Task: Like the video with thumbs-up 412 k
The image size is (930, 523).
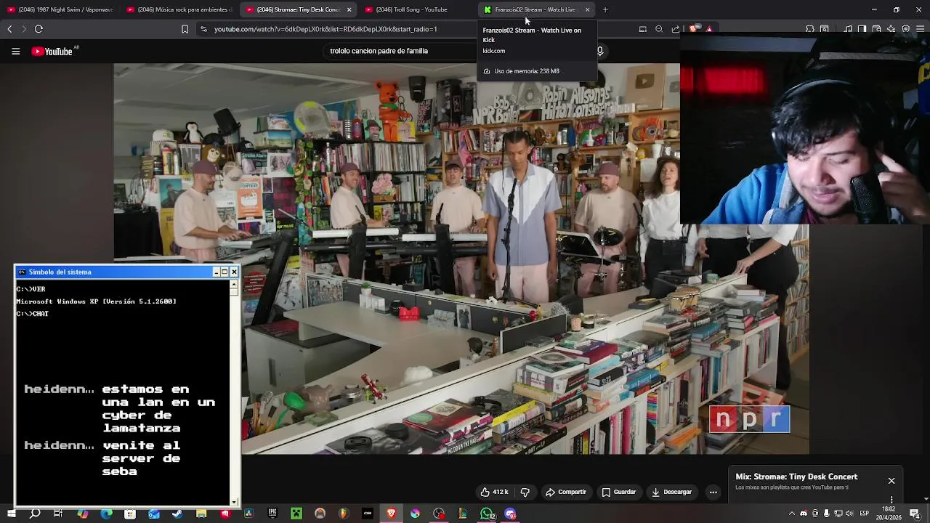Action: click(494, 492)
